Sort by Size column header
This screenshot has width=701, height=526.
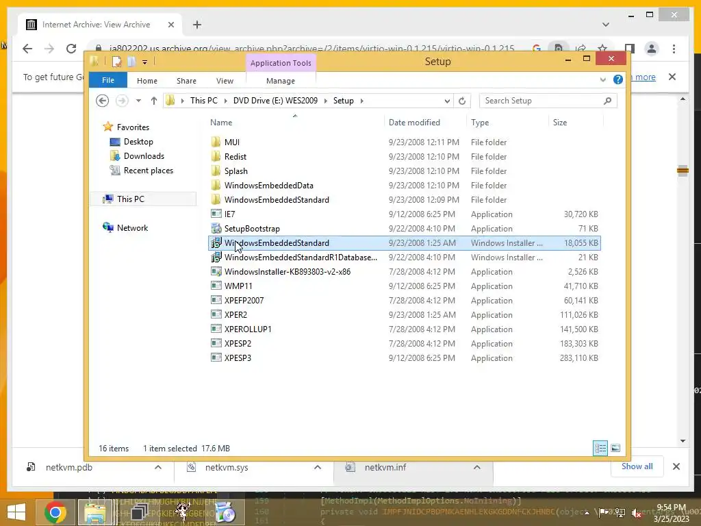click(560, 122)
